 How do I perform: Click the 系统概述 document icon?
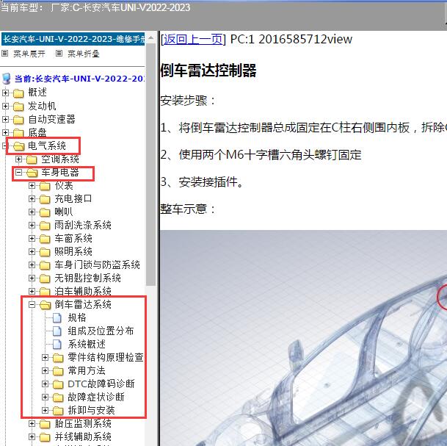click(x=57, y=345)
